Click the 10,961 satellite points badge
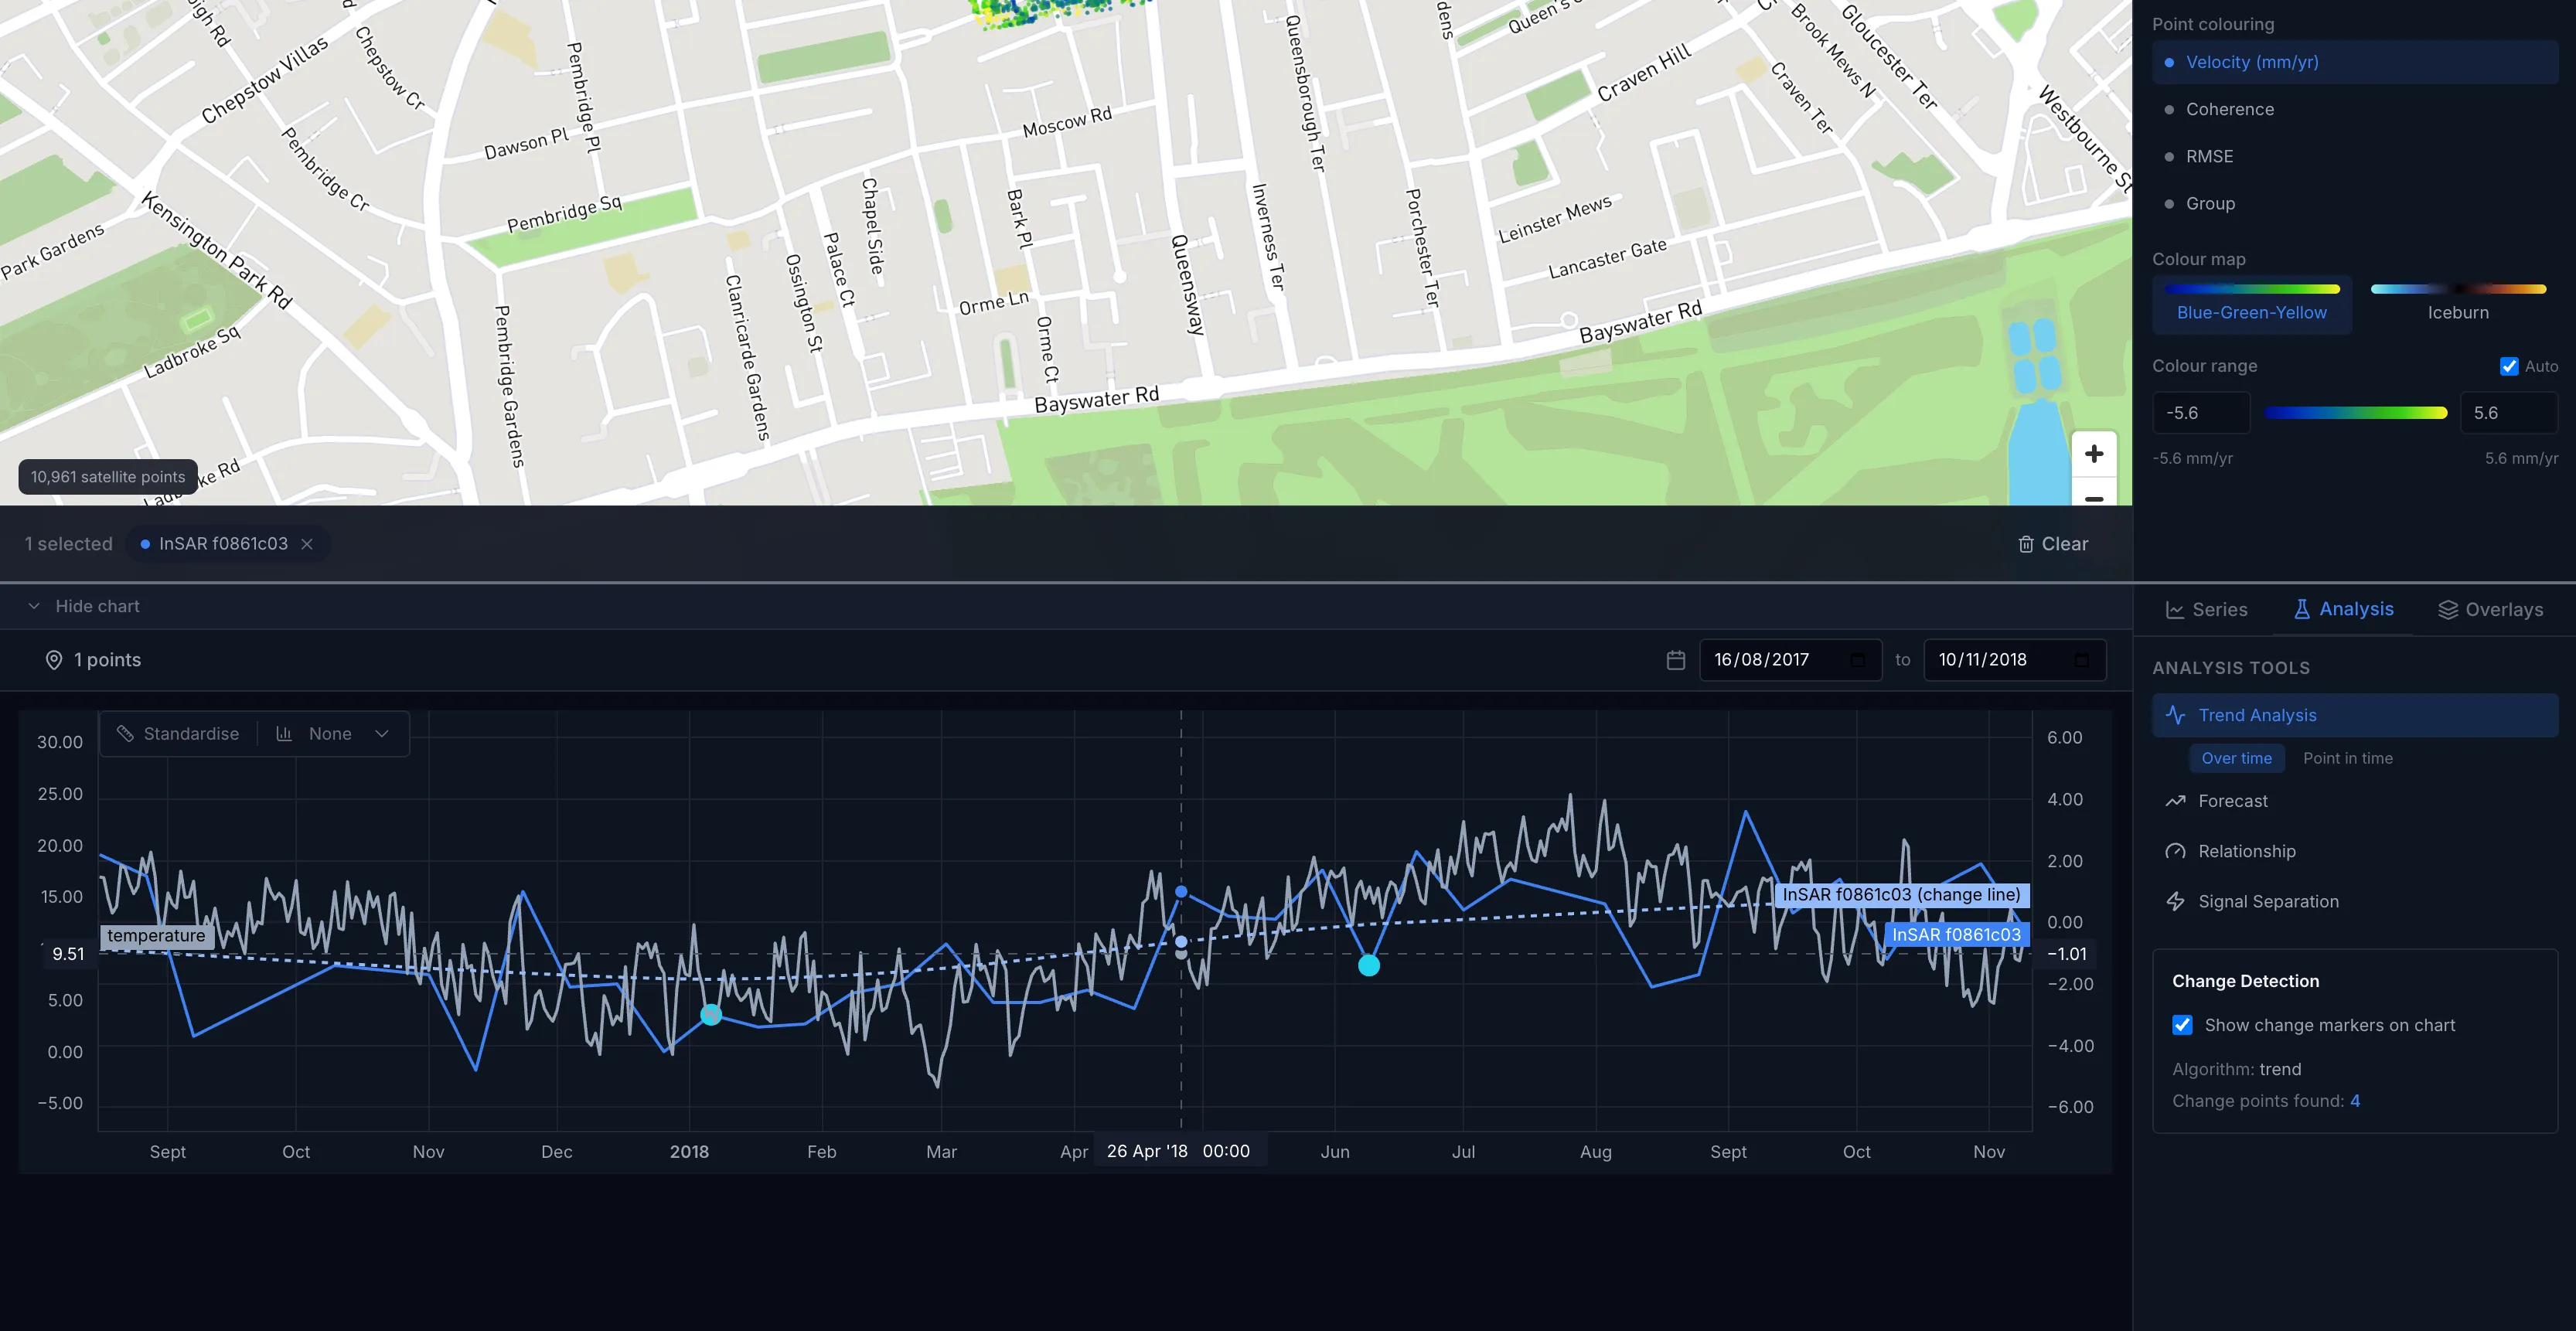Screen dimensions: 2576x1331 [x=108, y=477]
